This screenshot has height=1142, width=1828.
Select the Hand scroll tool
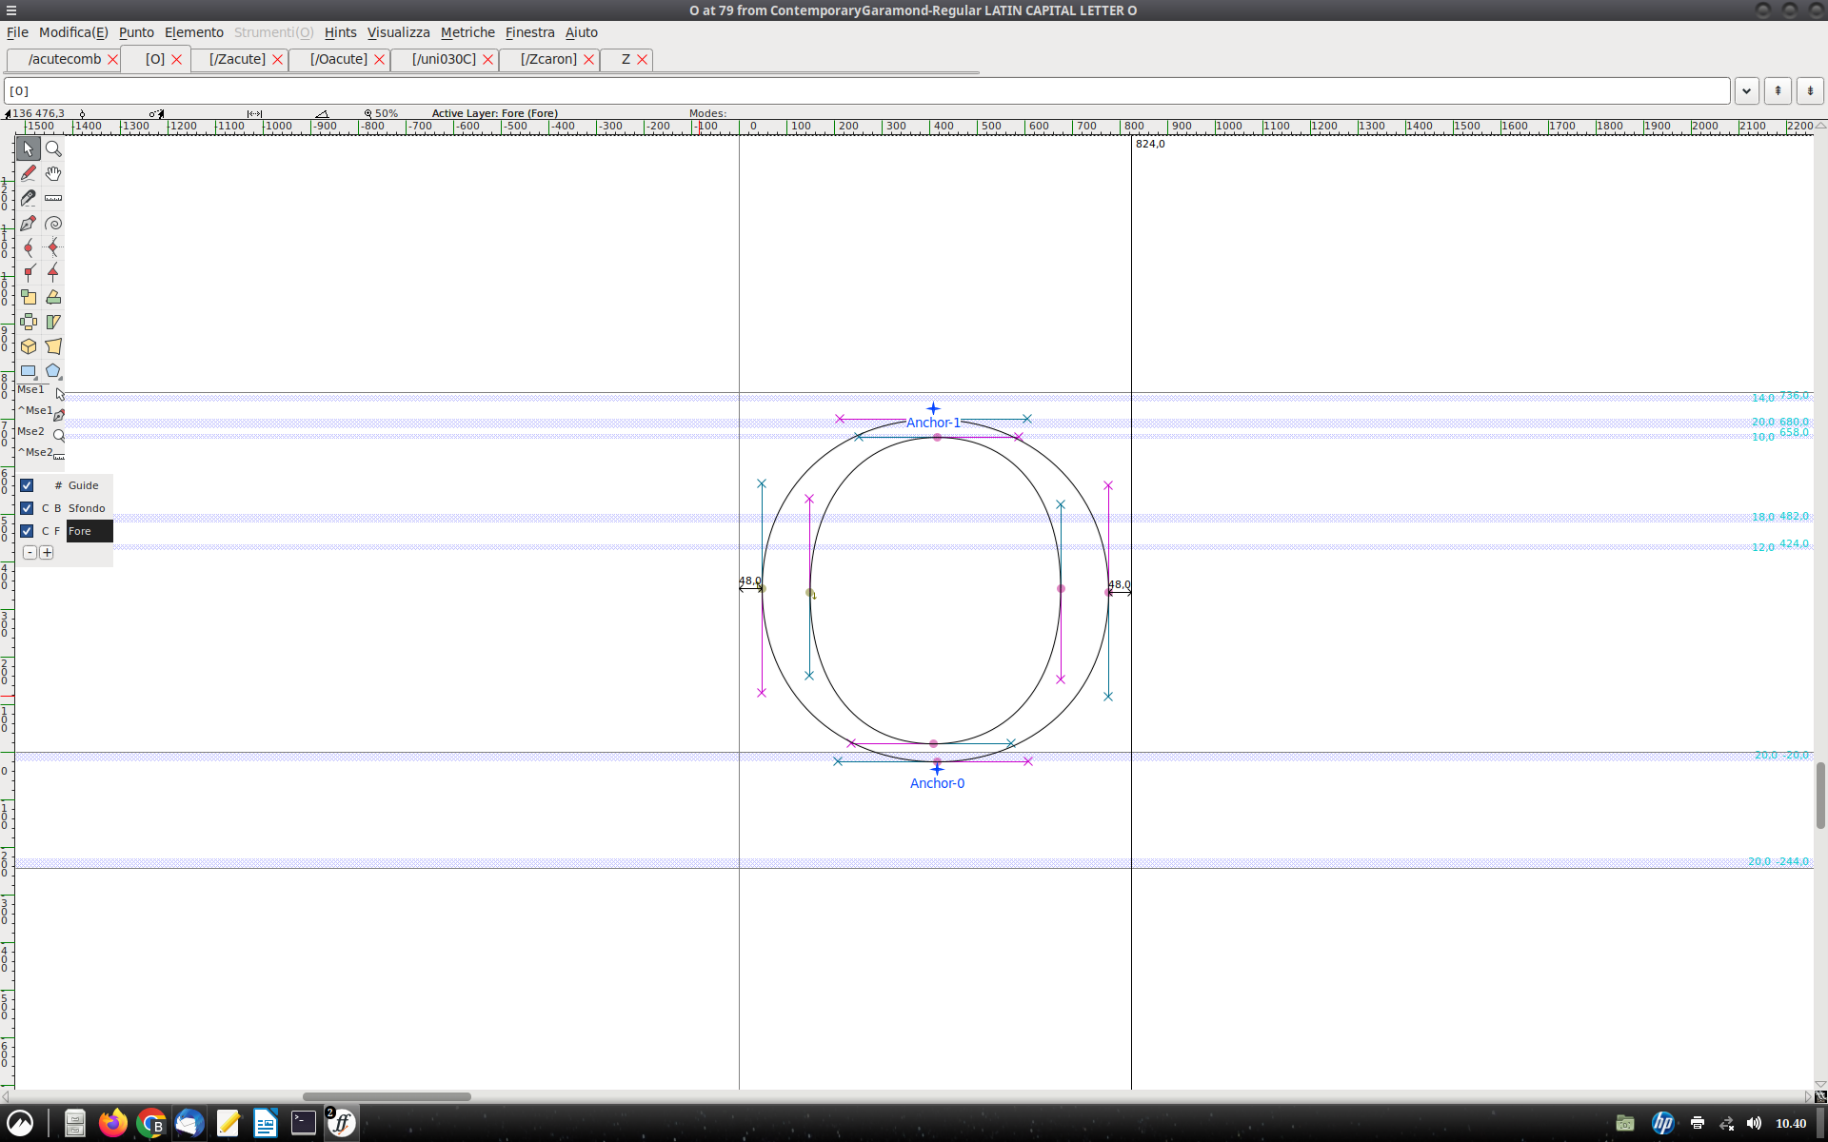53,173
